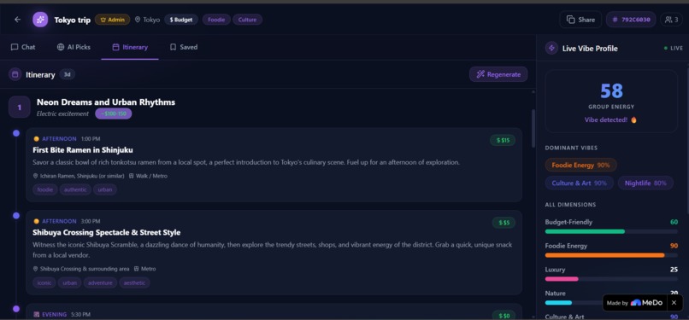Screen dimensions: 689x320
Task: Click the Foodie Energy orange progress bar
Action: [x=611, y=255]
